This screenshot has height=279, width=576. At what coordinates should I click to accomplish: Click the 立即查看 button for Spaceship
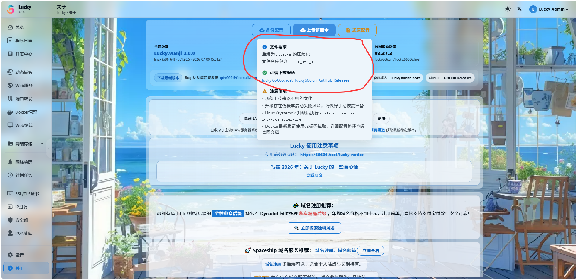pyautogui.click(x=371, y=251)
